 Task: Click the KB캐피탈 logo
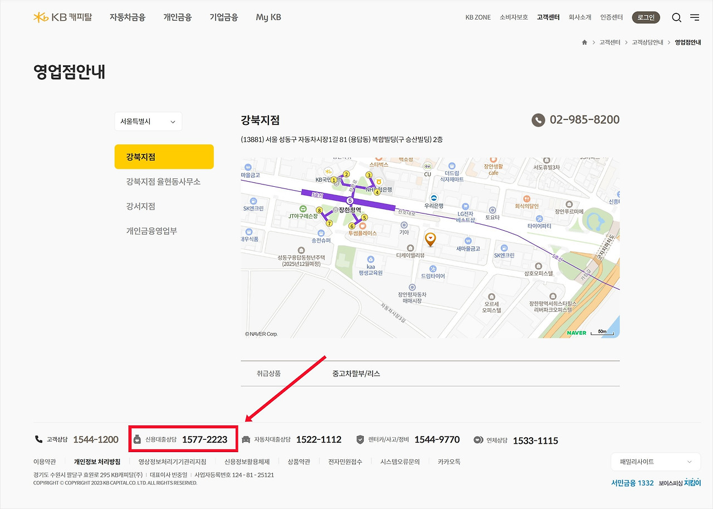tap(62, 17)
